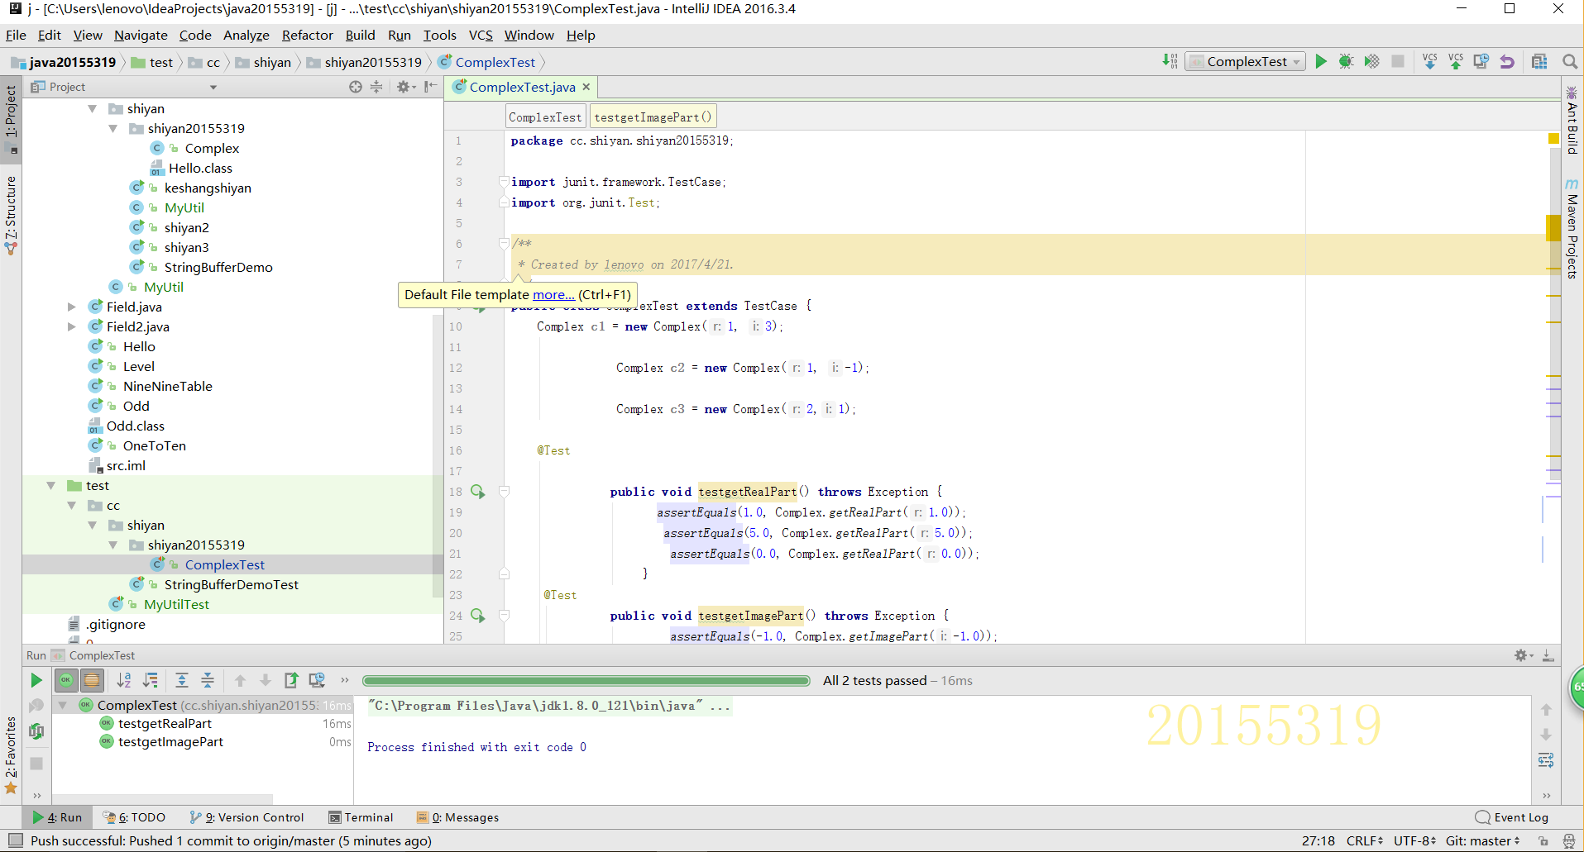Run ComplexTest with coverage icon

[1371, 61]
